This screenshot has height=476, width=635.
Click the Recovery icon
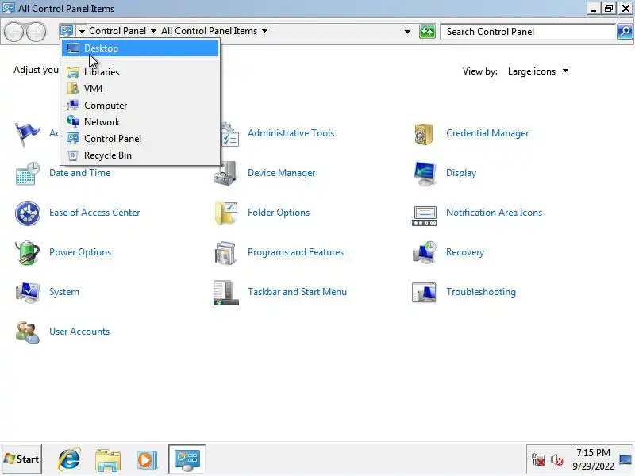tap(424, 252)
